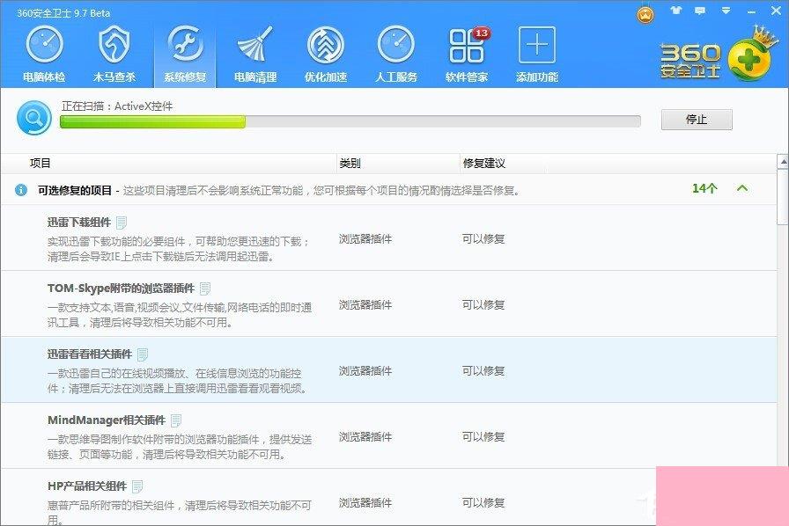This screenshot has width=789, height=526.
Task: Open 木马查杀 trojan scan
Action: (114, 55)
